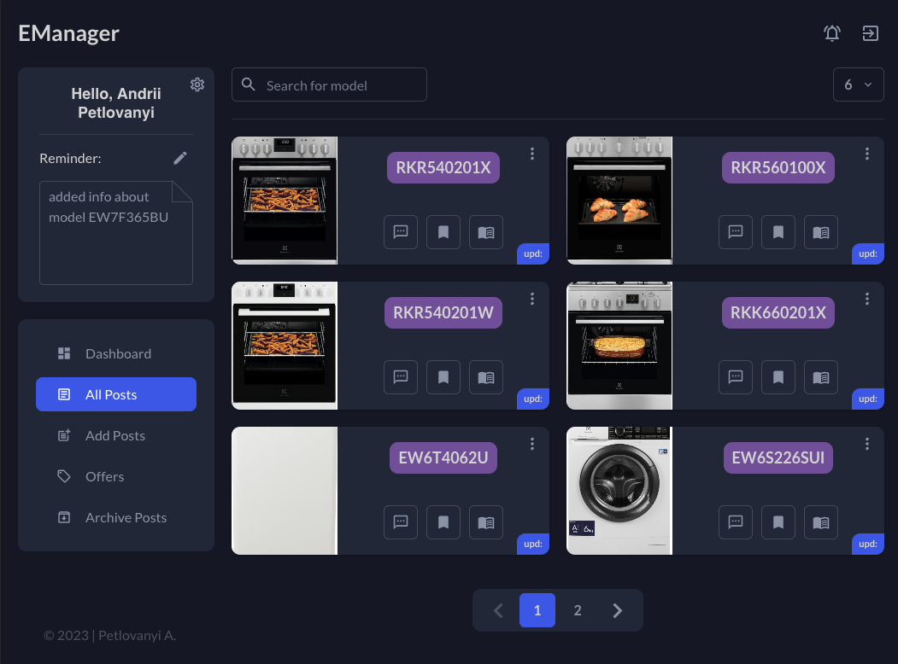Open the kebab menu on RKR540201W card
Viewport: 898px width, 664px height.
coord(532,299)
